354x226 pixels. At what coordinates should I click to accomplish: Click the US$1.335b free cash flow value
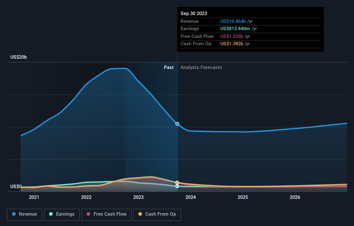[x=232, y=36]
